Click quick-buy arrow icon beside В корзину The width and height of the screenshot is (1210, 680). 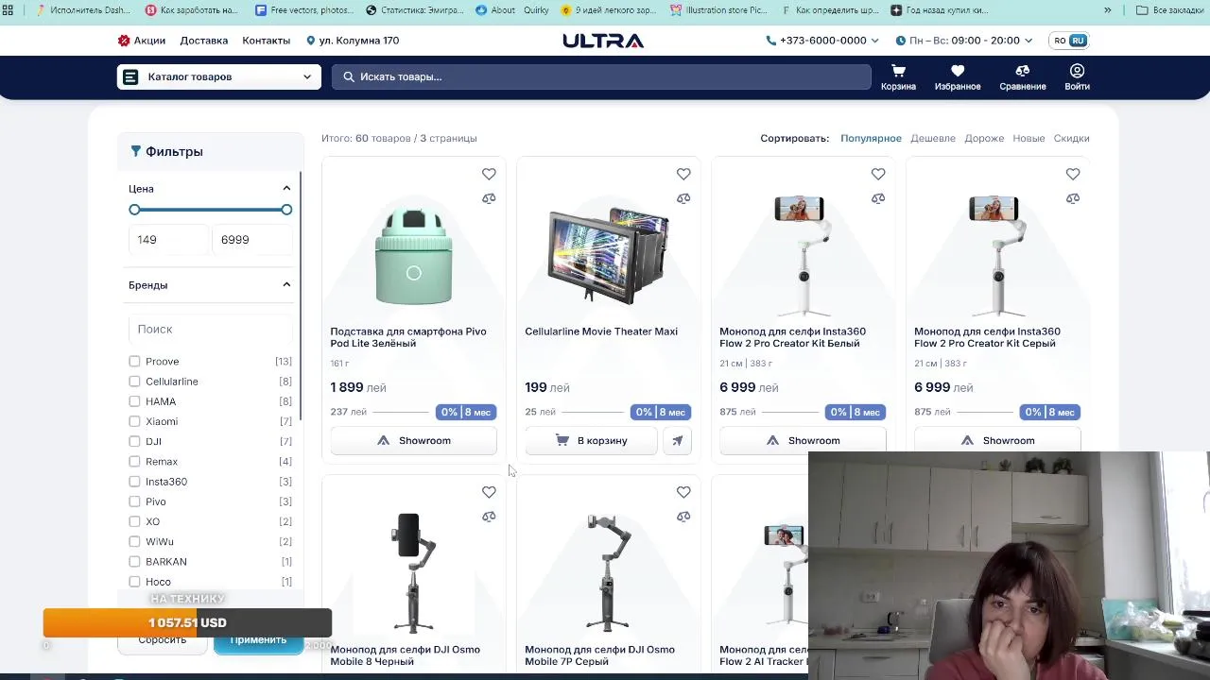[677, 440]
